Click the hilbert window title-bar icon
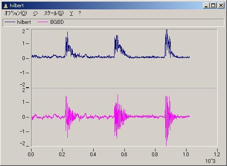Viewport: 227px width, 166px height. 6,6
